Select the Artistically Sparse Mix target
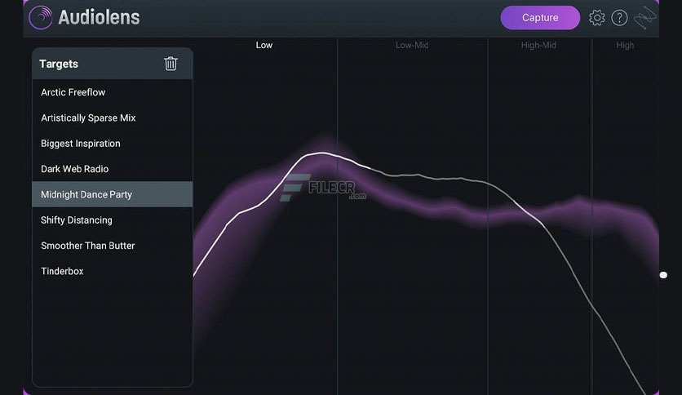The image size is (682, 395). pos(113,118)
